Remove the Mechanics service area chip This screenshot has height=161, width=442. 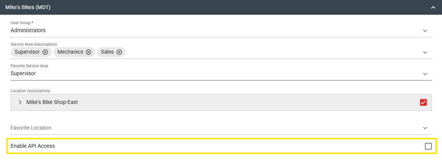(x=88, y=52)
